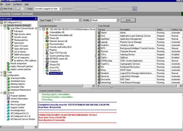
Task: Click the NETBIOS names (4) icon
Action: 47,59
